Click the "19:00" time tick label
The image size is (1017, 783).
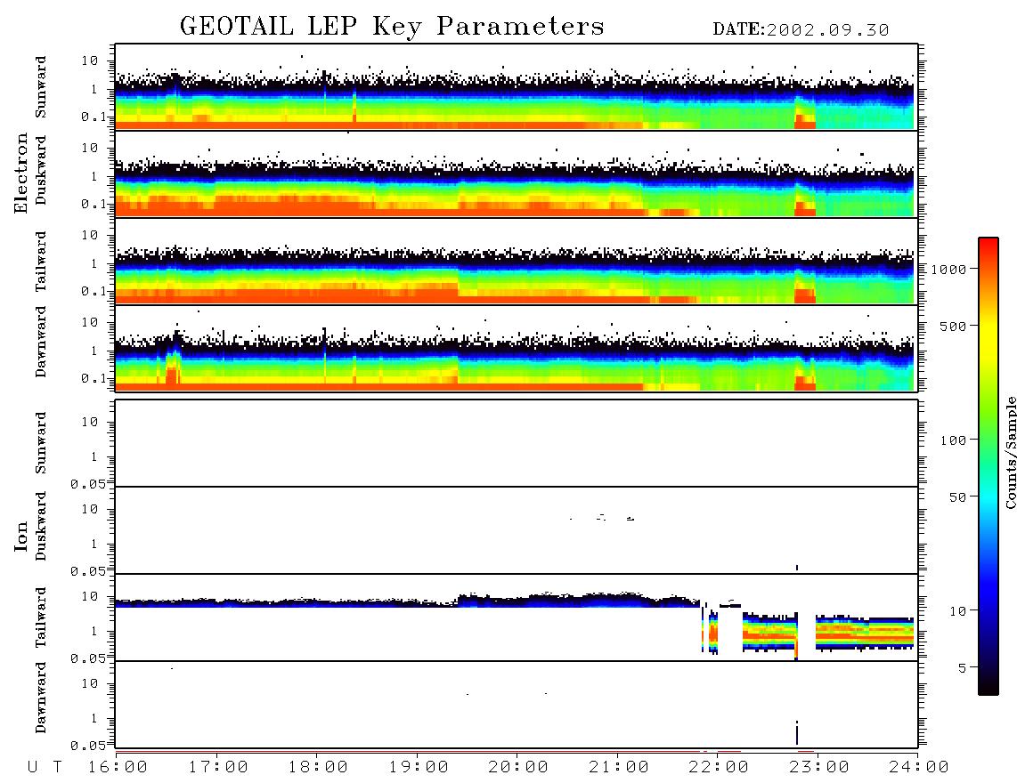point(419,767)
